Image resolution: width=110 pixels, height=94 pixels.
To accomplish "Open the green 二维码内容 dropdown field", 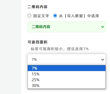I will (67, 27).
